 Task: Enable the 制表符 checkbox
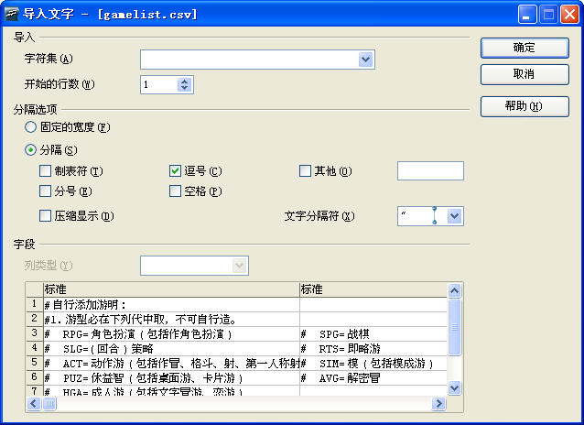pos(45,171)
